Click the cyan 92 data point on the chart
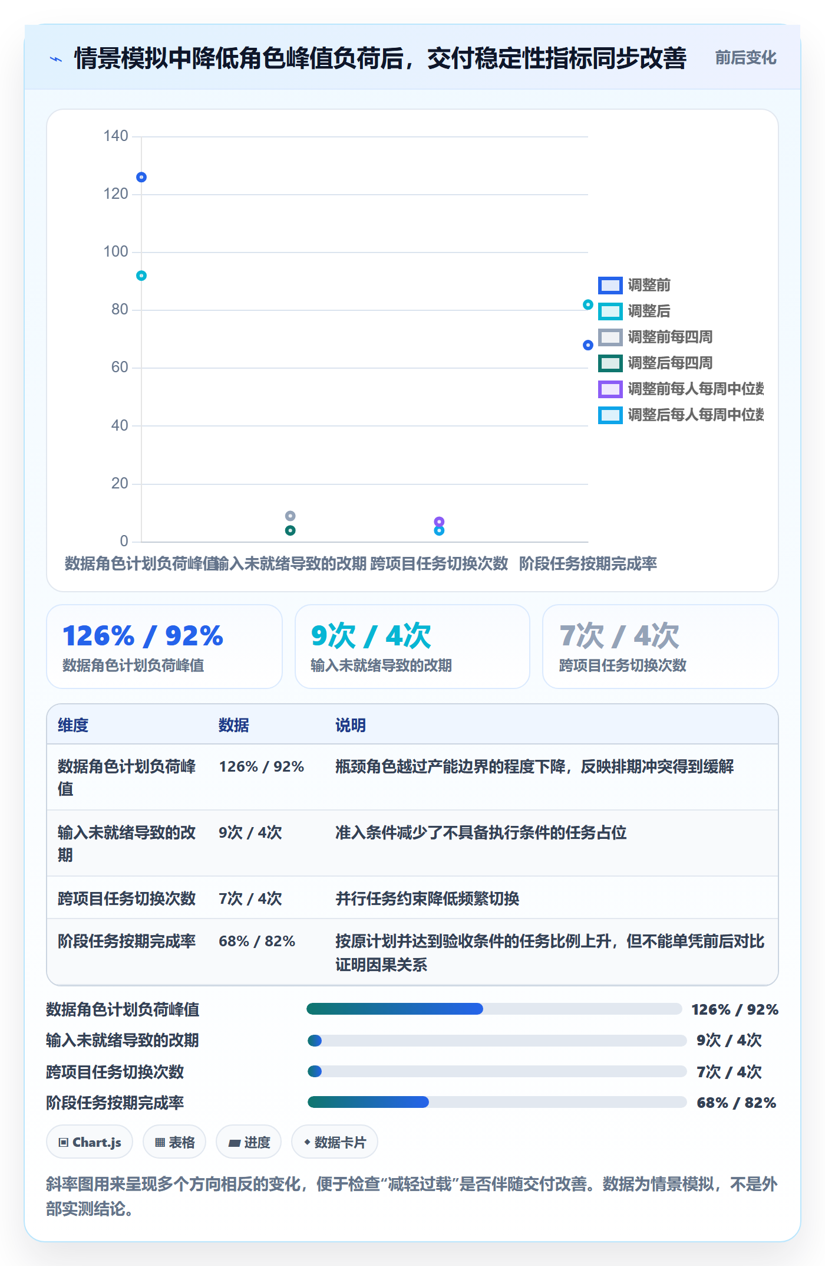Image resolution: width=825 pixels, height=1266 pixels. (x=141, y=275)
